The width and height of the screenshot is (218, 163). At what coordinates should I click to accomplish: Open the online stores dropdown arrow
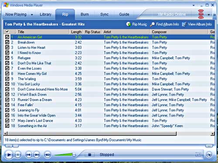pyautogui.click(x=209, y=15)
